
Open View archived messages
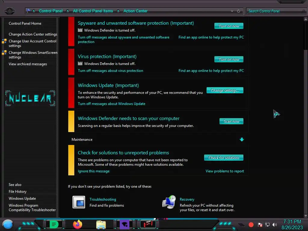28,64
